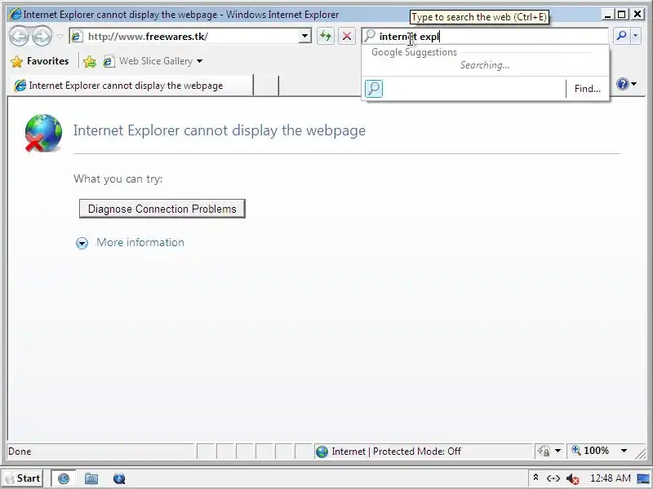Click the More information link text
This screenshot has width=653, height=489.
pos(140,242)
